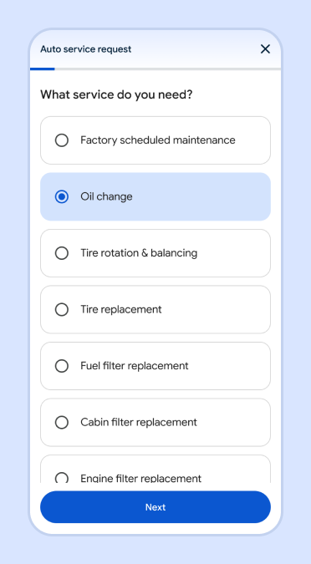Click the 'What service do you need?' heading
Viewport: 311px width, 564px height.
tap(116, 95)
